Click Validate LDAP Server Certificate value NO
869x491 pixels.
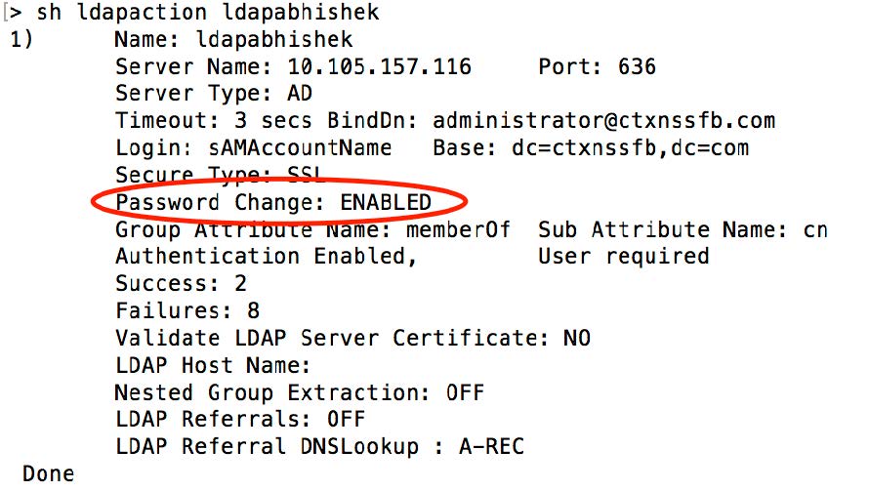pos(576,339)
